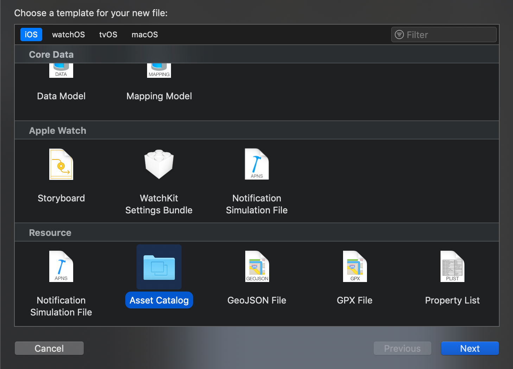Select the Mapping Model template icon
Image resolution: width=513 pixels, height=369 pixels.
point(159,70)
